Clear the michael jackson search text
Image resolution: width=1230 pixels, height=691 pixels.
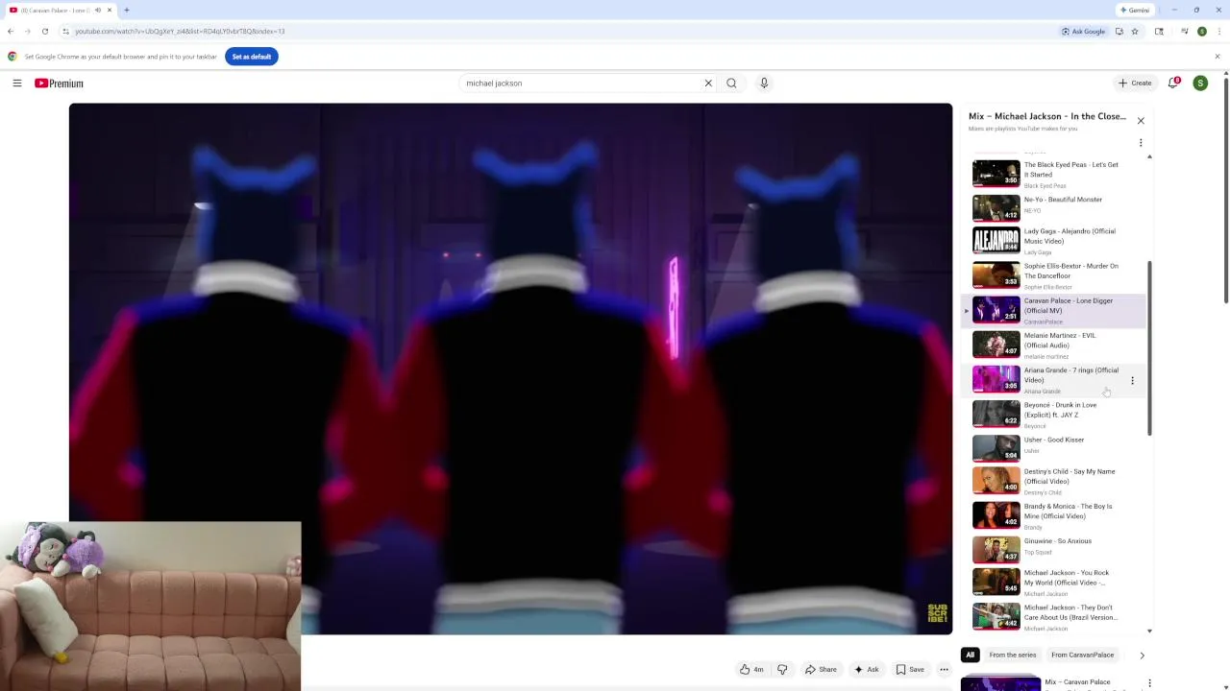tap(708, 83)
